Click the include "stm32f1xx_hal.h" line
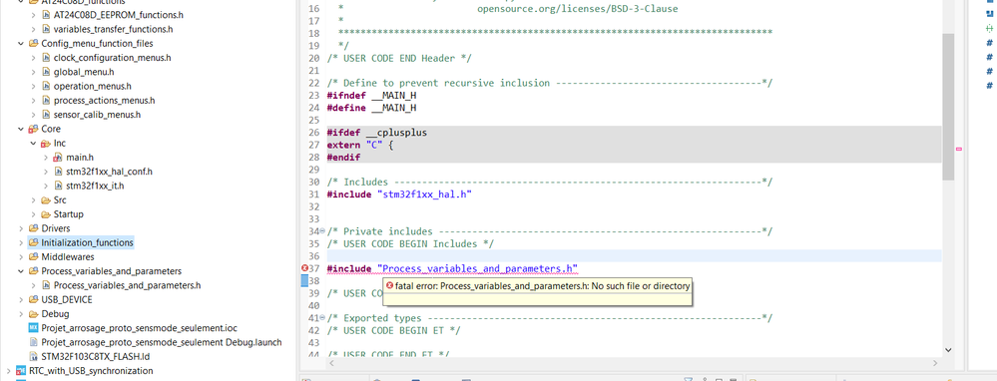Screen dimensions: 997x381 [398, 194]
